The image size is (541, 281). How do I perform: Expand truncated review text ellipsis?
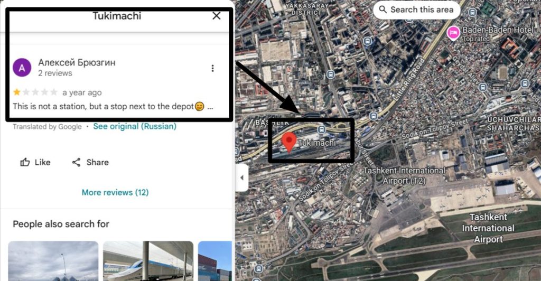tap(210, 107)
